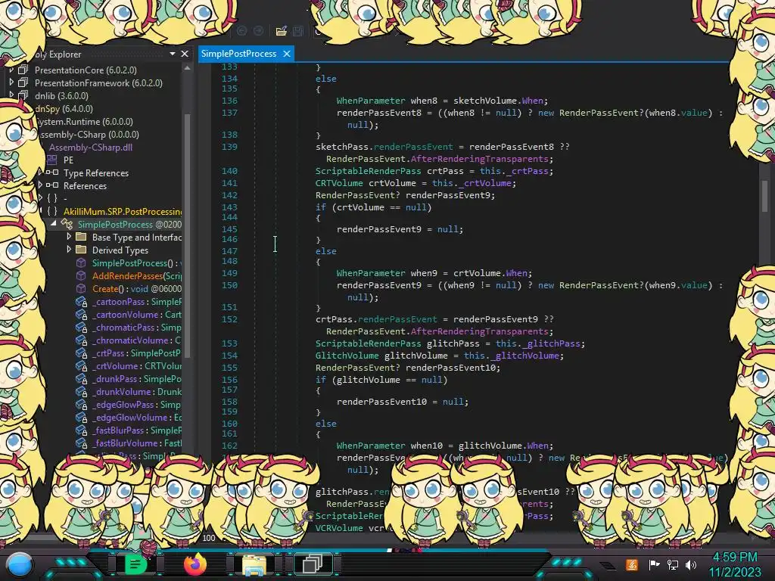Select the _chromaticVolume field
This screenshot has height=581, width=775.
coord(136,340)
